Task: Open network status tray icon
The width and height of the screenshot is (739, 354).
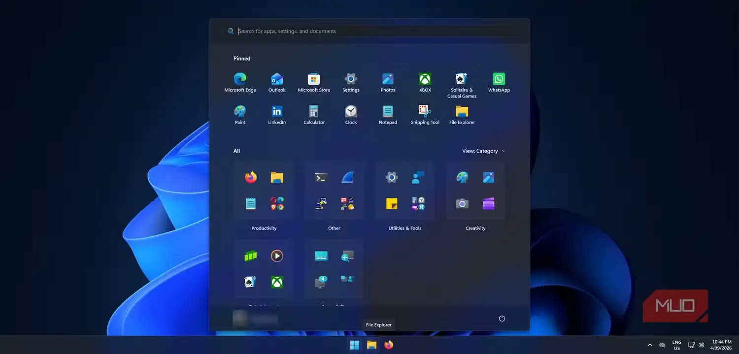Action: (691, 345)
